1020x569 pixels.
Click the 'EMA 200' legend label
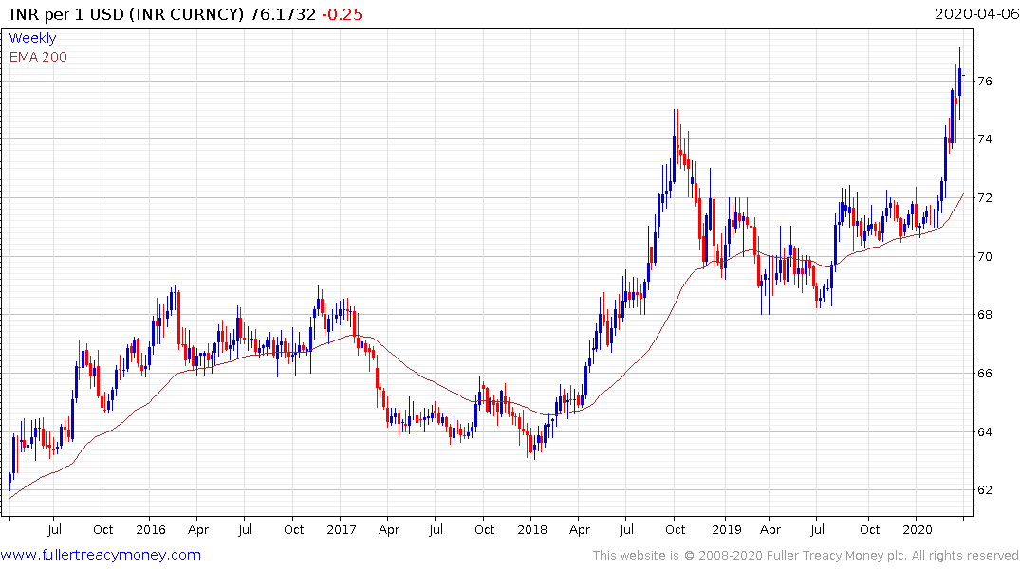(x=38, y=57)
